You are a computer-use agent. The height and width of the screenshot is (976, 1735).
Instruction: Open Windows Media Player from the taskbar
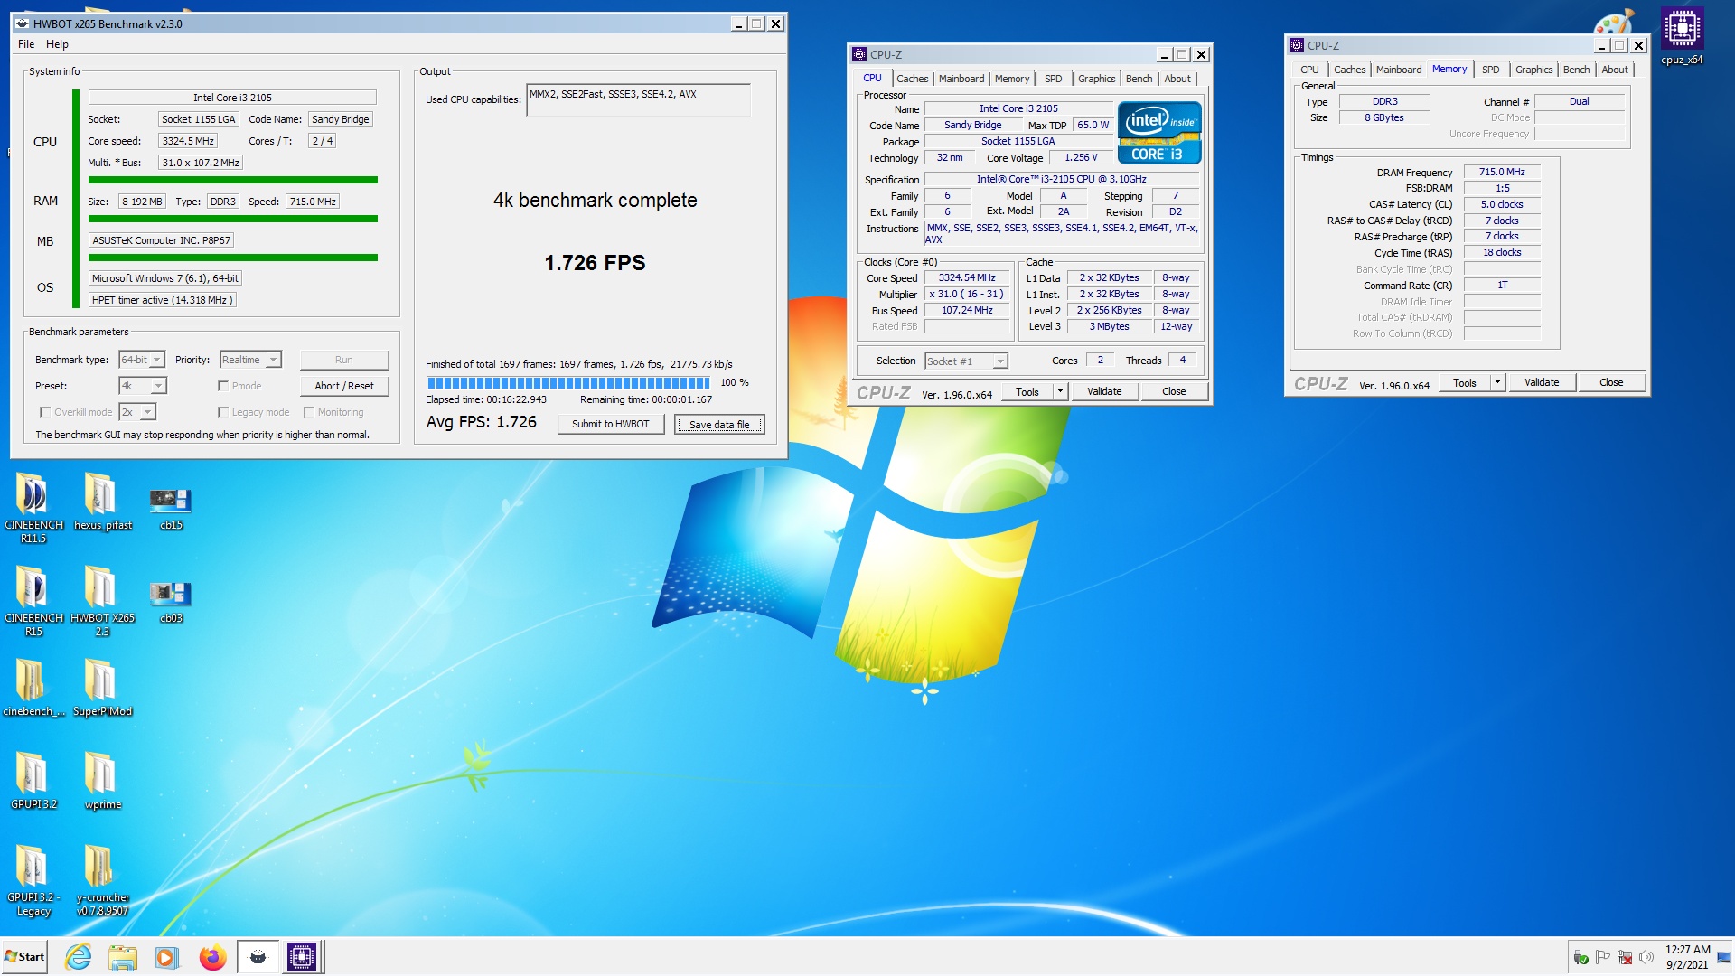166,957
